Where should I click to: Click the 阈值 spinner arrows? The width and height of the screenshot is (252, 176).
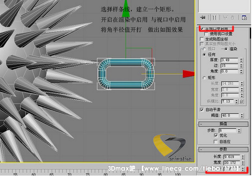(242, 116)
